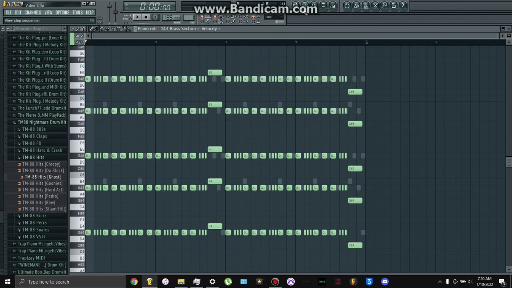This screenshot has width=512, height=288.
Task: Stop playback using the Stop button
Action: 146,17
